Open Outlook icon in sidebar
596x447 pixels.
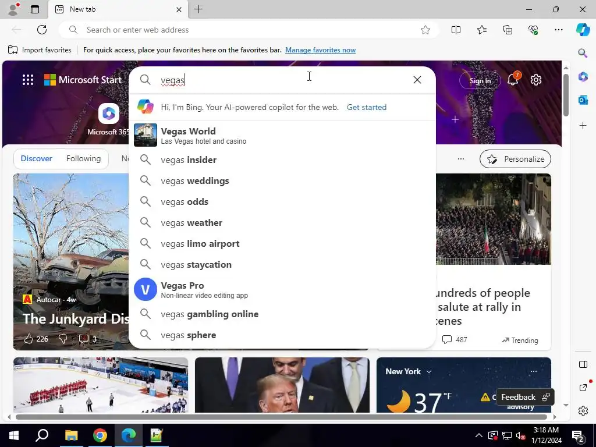(583, 100)
